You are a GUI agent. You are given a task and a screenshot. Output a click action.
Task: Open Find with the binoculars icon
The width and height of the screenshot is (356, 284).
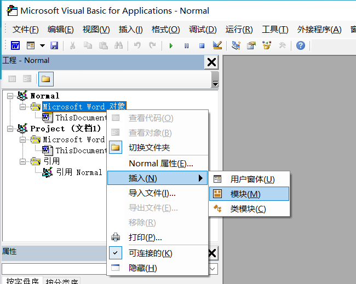click(x=118, y=45)
